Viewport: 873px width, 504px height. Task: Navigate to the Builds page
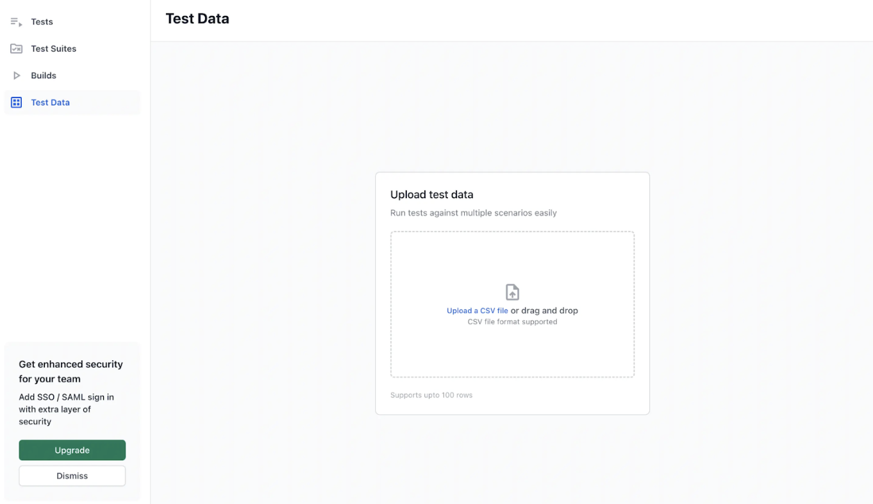[44, 76]
